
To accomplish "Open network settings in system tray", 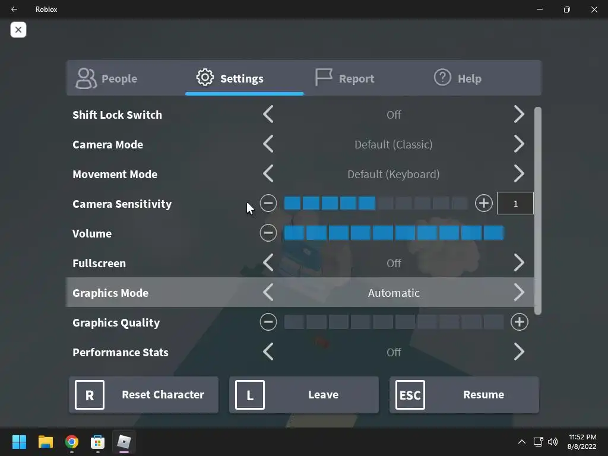I will click(538, 442).
